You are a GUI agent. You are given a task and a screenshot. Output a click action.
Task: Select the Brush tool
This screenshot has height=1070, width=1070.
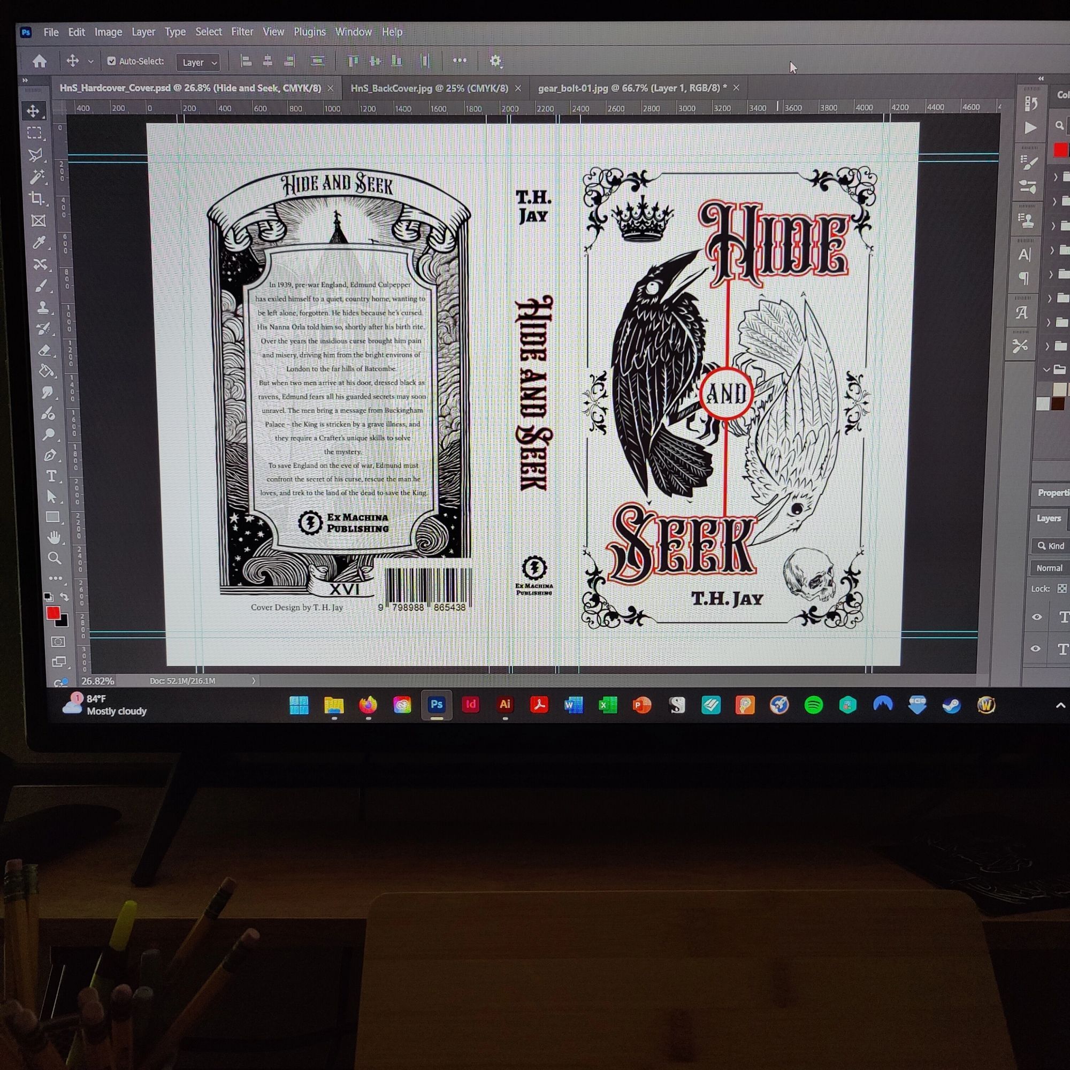(x=42, y=286)
